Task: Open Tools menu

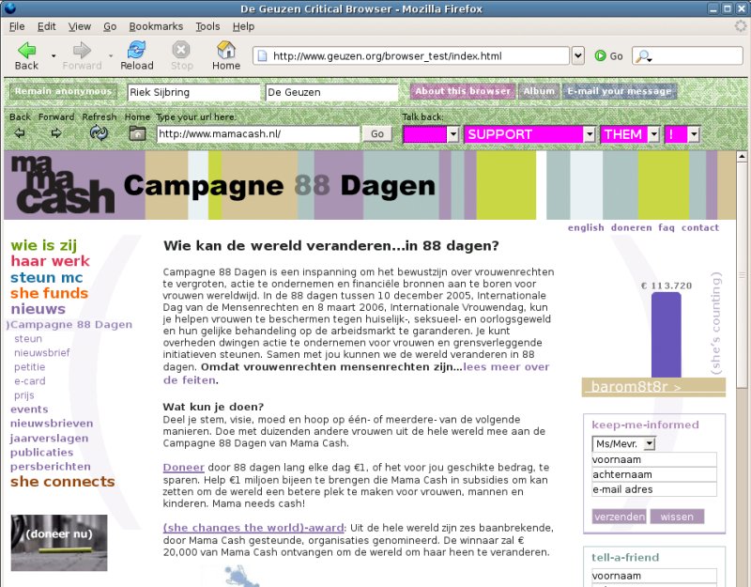Action: (x=207, y=26)
